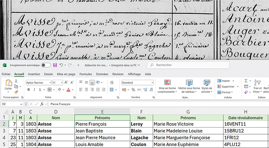
Task: Switch to the Affichage tab
Action: (x=134, y=74)
